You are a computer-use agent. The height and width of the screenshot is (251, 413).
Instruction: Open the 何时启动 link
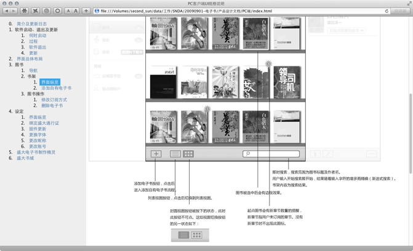coord(38,35)
